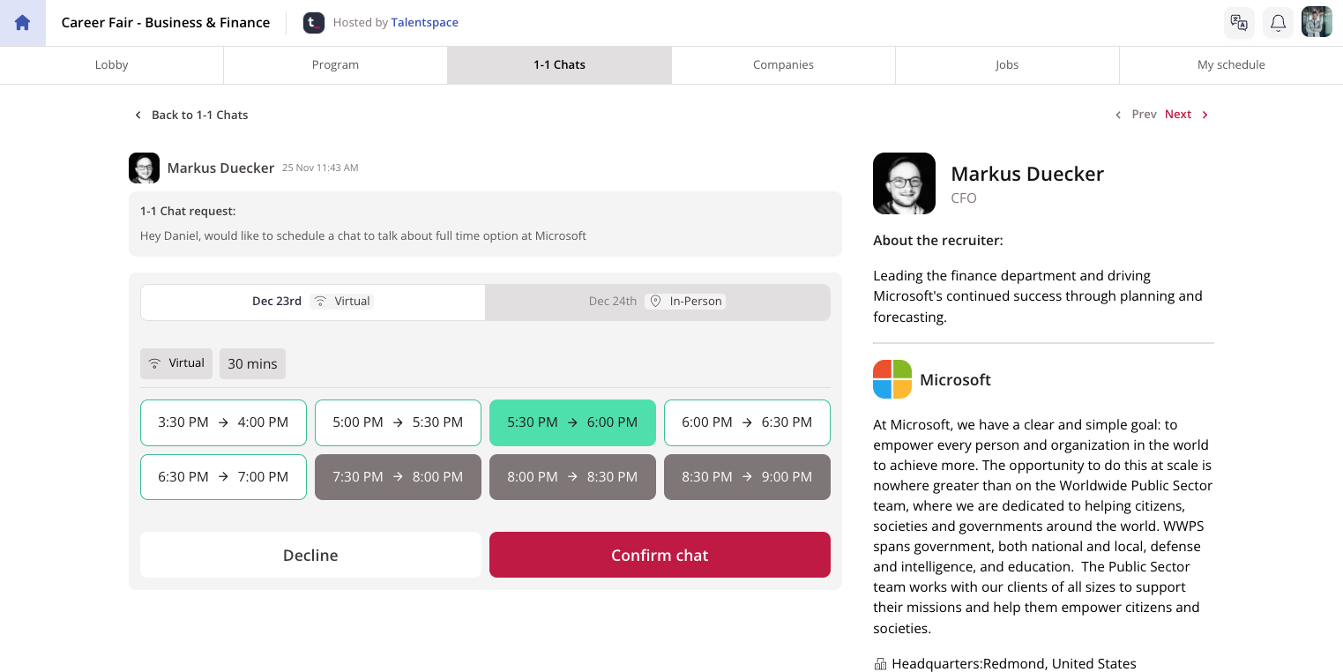Click the 30 mins duration badge
The width and height of the screenshot is (1343, 672).
(252, 363)
